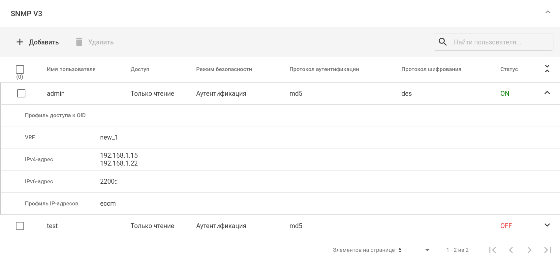Select all users with header checkbox
This screenshot has width=560, height=263.
[x=20, y=69]
